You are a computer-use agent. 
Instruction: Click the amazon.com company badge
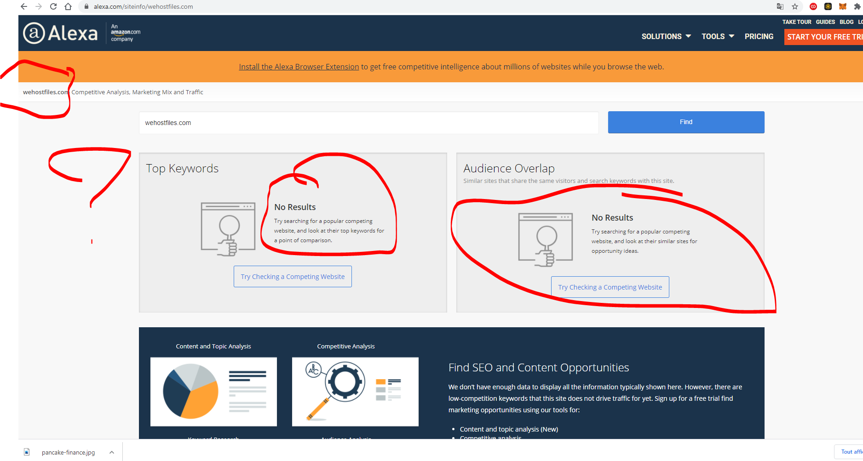pyautogui.click(x=125, y=33)
